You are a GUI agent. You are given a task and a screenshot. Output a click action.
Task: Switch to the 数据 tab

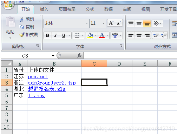tap(108, 9)
